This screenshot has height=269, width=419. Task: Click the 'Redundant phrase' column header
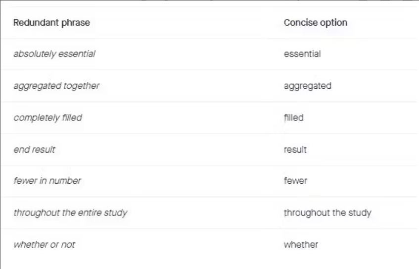pos(51,23)
